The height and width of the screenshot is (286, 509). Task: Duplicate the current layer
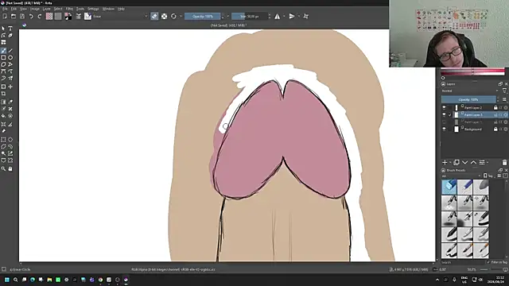pos(457,162)
